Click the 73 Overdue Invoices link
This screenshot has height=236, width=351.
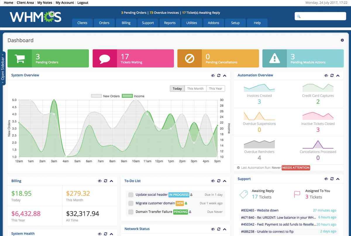tap(164, 13)
